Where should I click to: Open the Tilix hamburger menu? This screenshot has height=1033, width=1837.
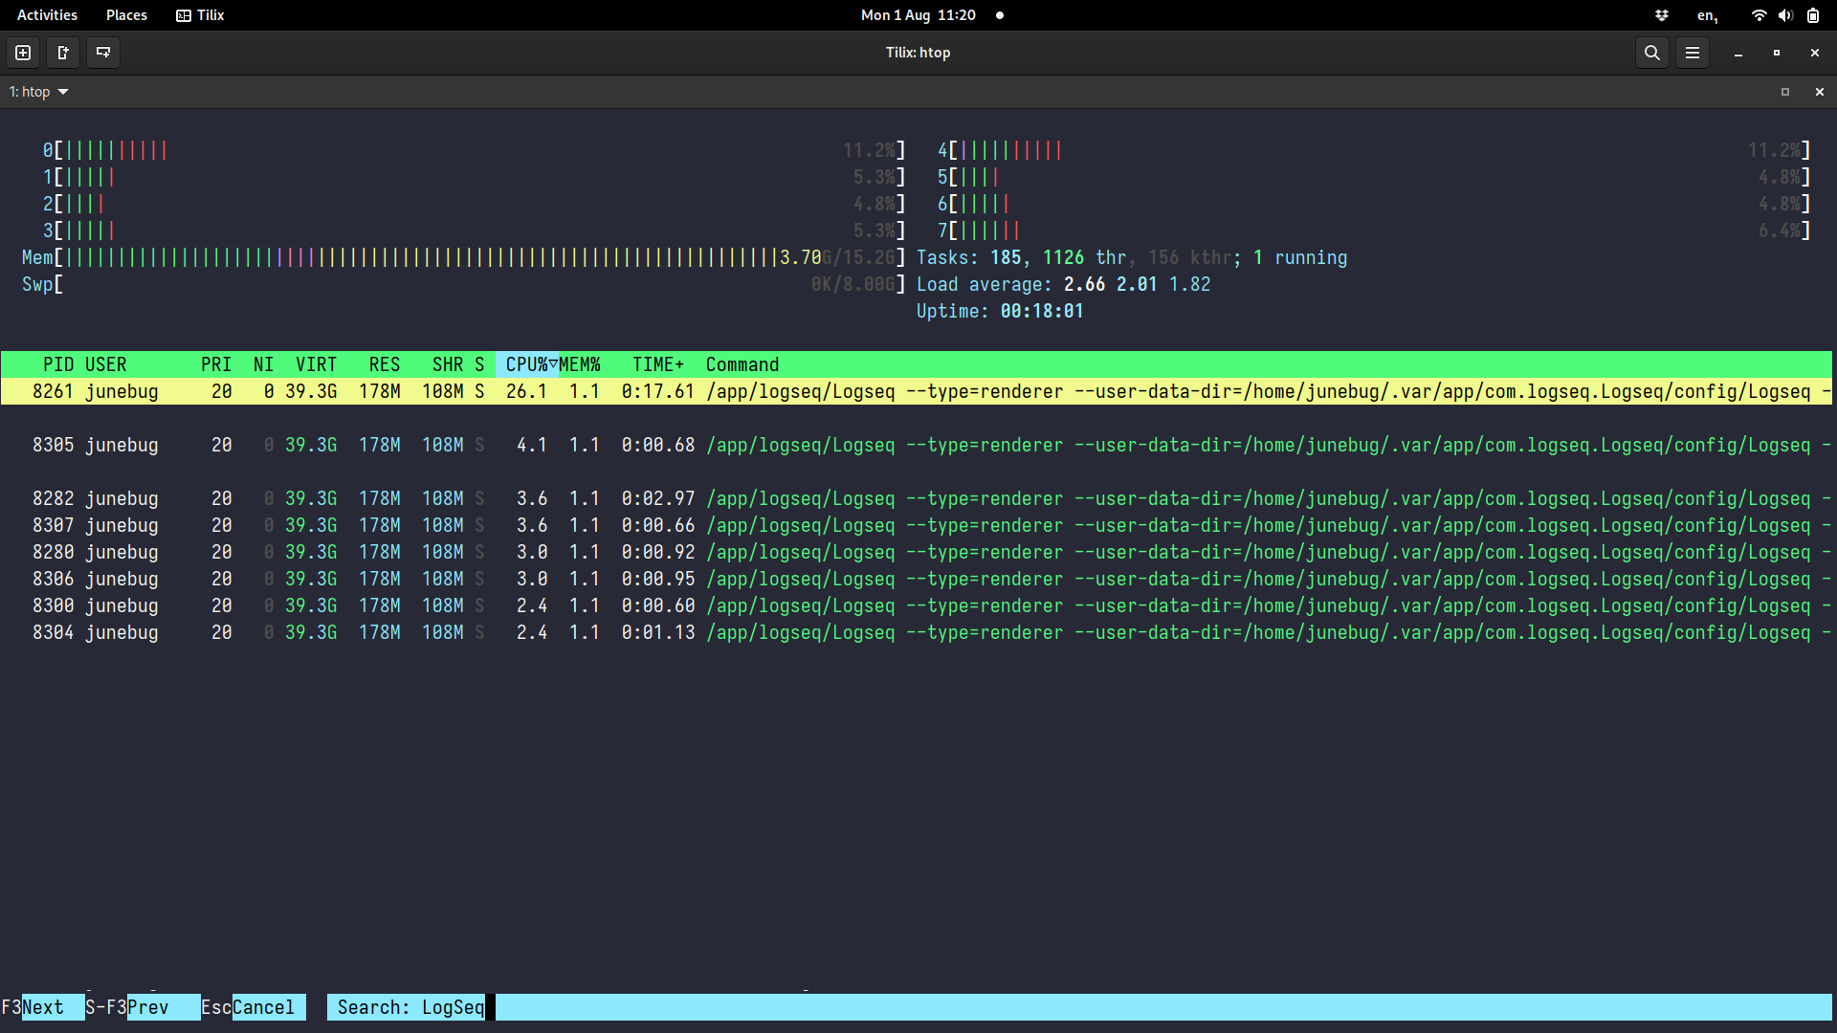1692,53
